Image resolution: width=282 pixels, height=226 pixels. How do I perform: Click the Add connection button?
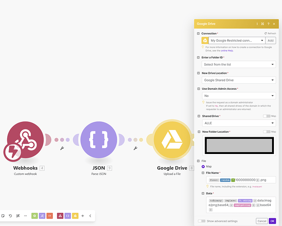click(x=271, y=41)
